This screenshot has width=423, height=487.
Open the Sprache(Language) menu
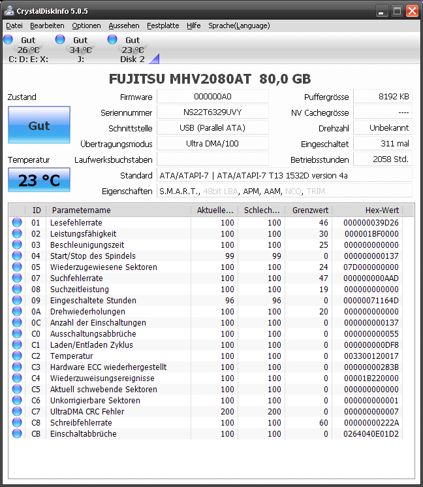(239, 25)
